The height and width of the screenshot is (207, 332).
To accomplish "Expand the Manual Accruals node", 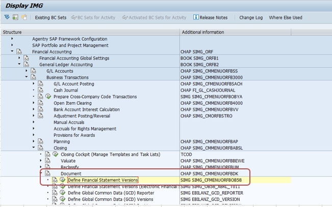I will coord(34,122).
